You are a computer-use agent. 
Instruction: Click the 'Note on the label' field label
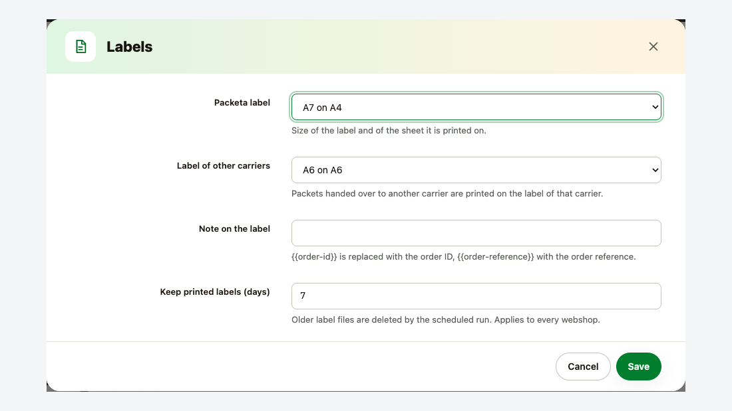234,229
